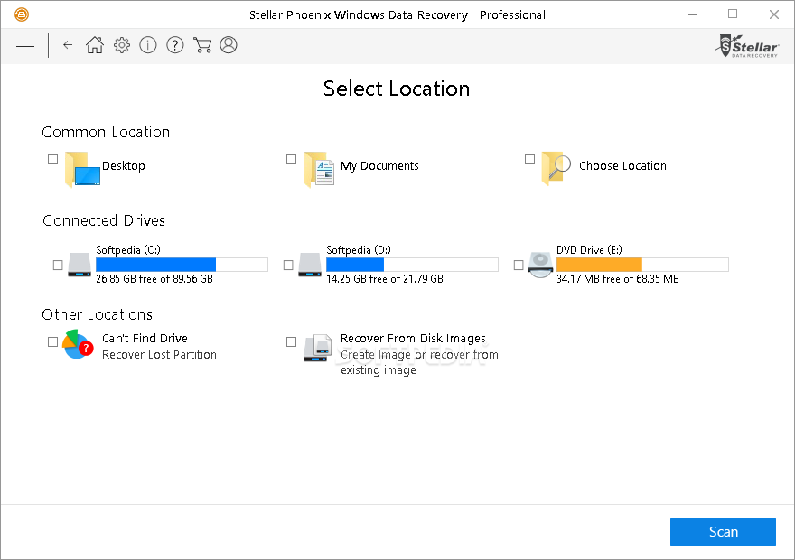This screenshot has height=560, width=795.
Task: Close the Stellar Phoenix window
Action: (x=773, y=14)
